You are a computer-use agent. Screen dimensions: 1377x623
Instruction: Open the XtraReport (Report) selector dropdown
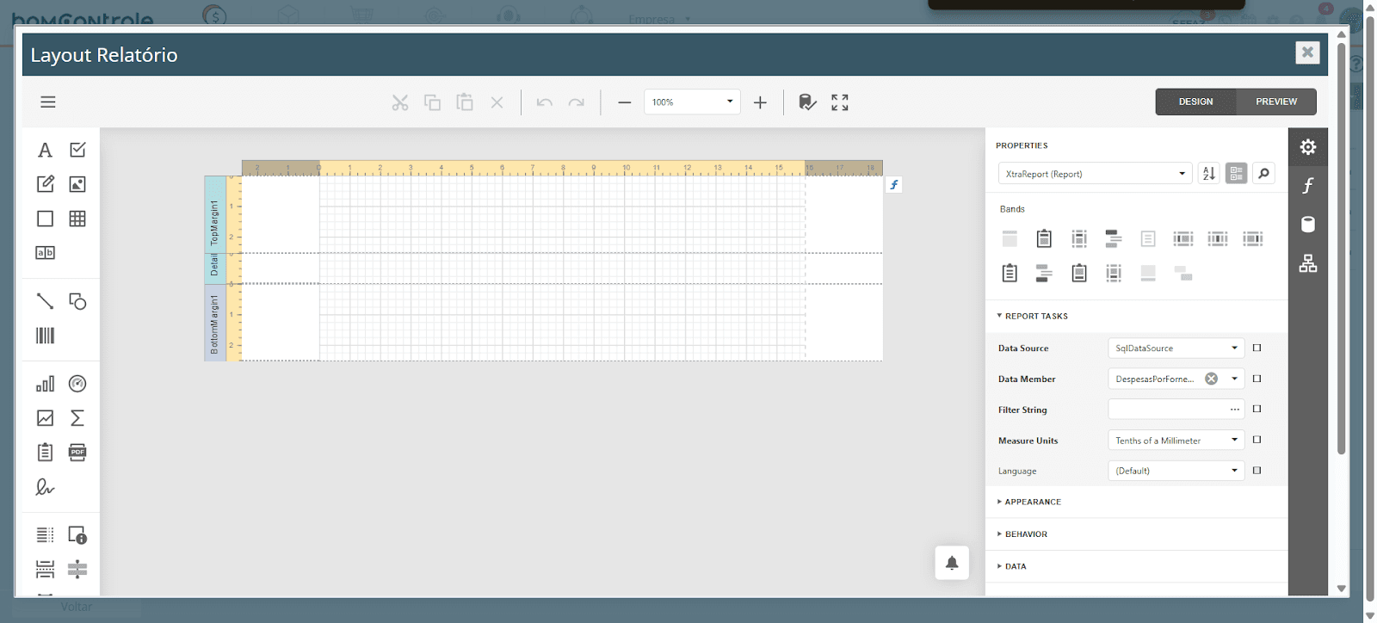click(x=1095, y=174)
